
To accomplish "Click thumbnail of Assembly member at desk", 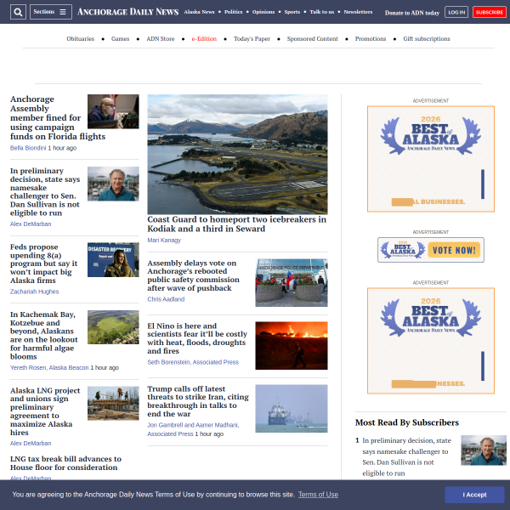I will (113, 111).
